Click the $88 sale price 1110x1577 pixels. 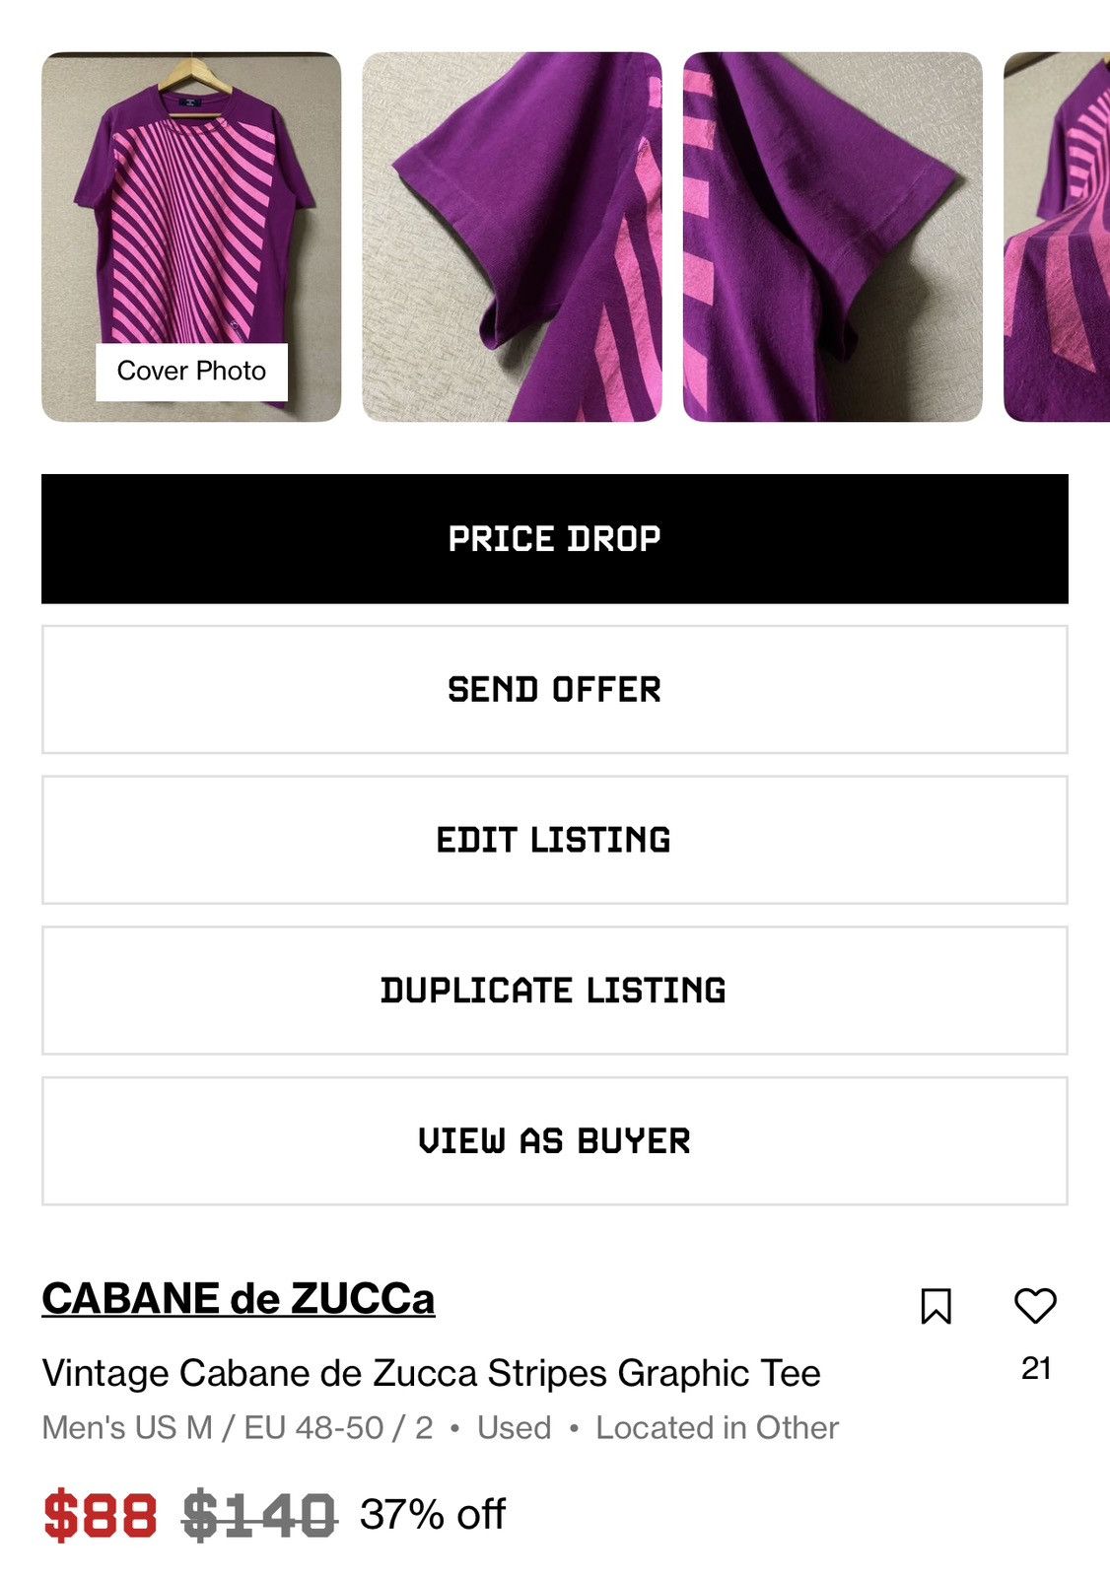[101, 1516]
